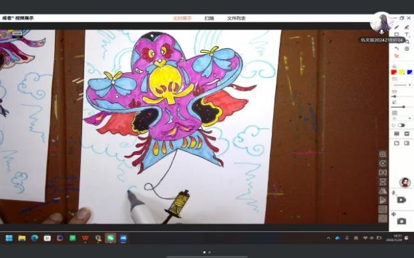Click the round user avatar in side panel
This screenshot has height=258, width=414.
405,182
